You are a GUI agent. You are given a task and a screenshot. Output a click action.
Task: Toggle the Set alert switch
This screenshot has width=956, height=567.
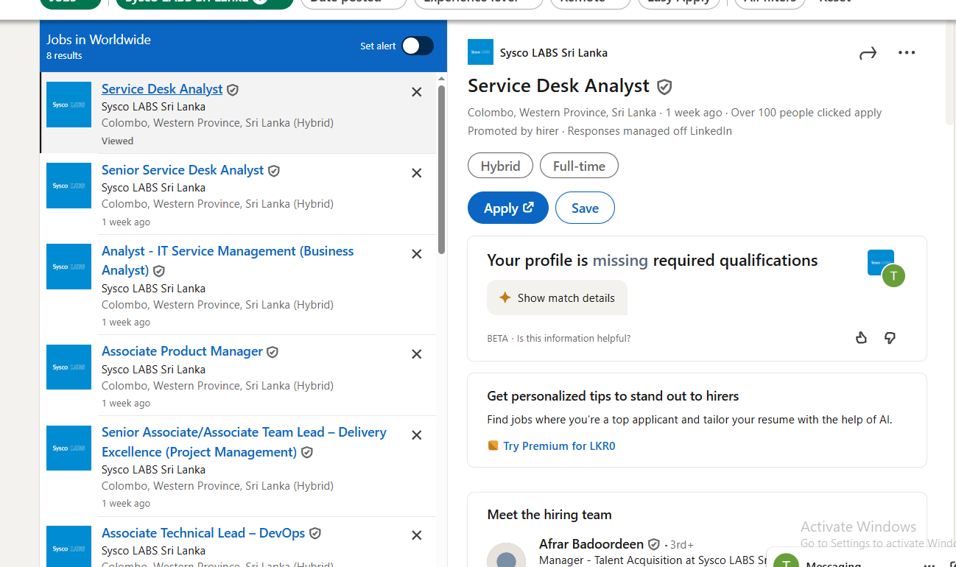418,46
